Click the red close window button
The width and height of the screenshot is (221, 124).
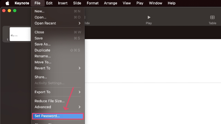point(4,11)
